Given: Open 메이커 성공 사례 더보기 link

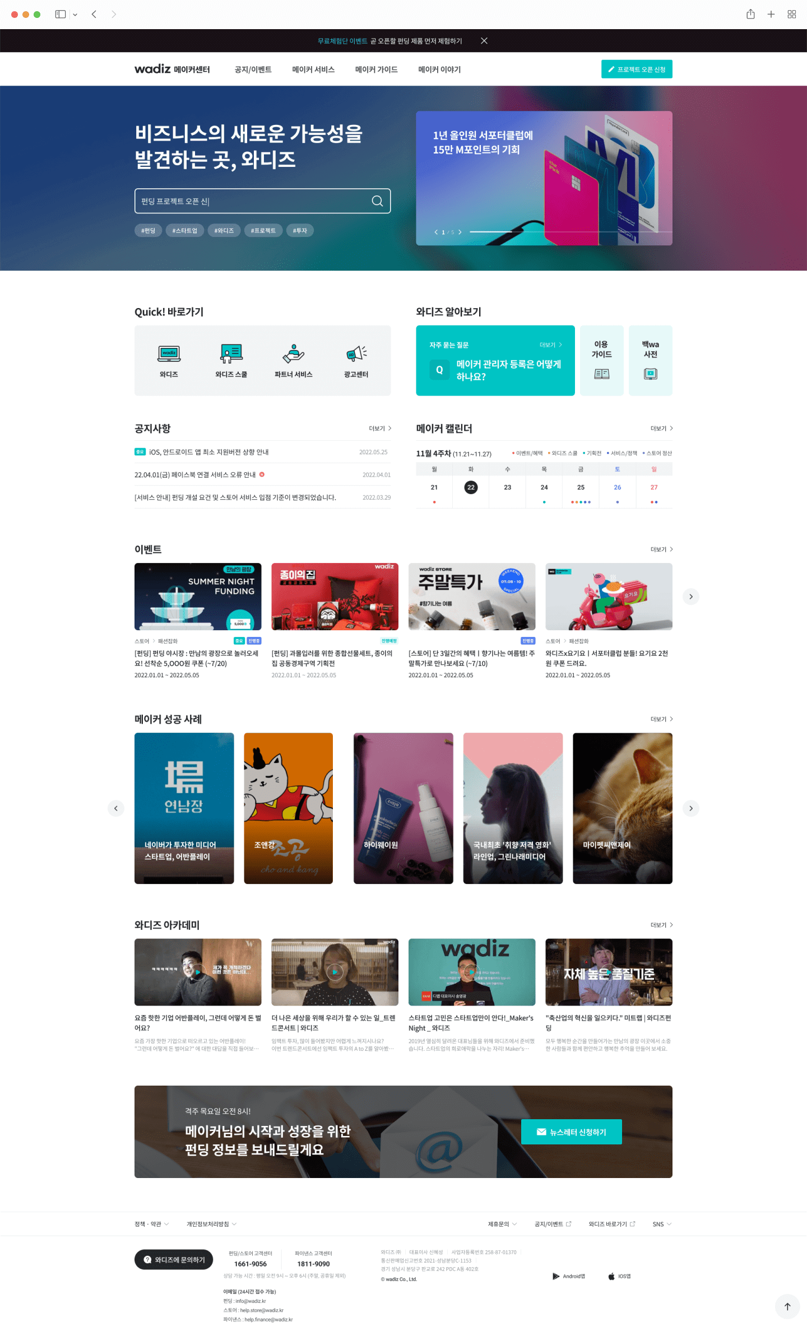Looking at the screenshot, I should click(x=661, y=719).
